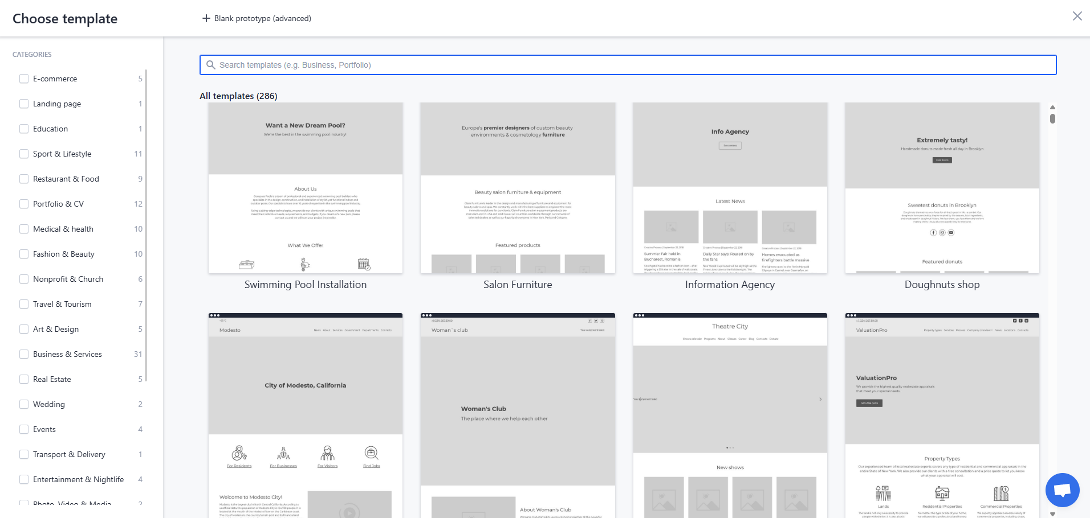
Task: Open Swimming Pool Installation template thumbnail
Action: (306, 188)
